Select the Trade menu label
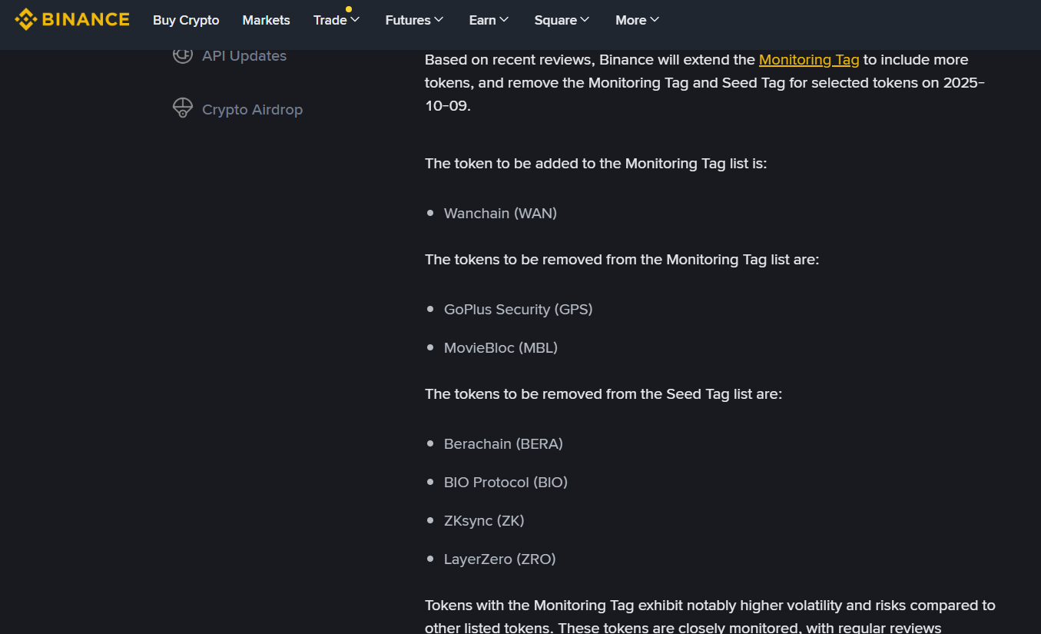This screenshot has height=634, width=1041. click(x=330, y=20)
